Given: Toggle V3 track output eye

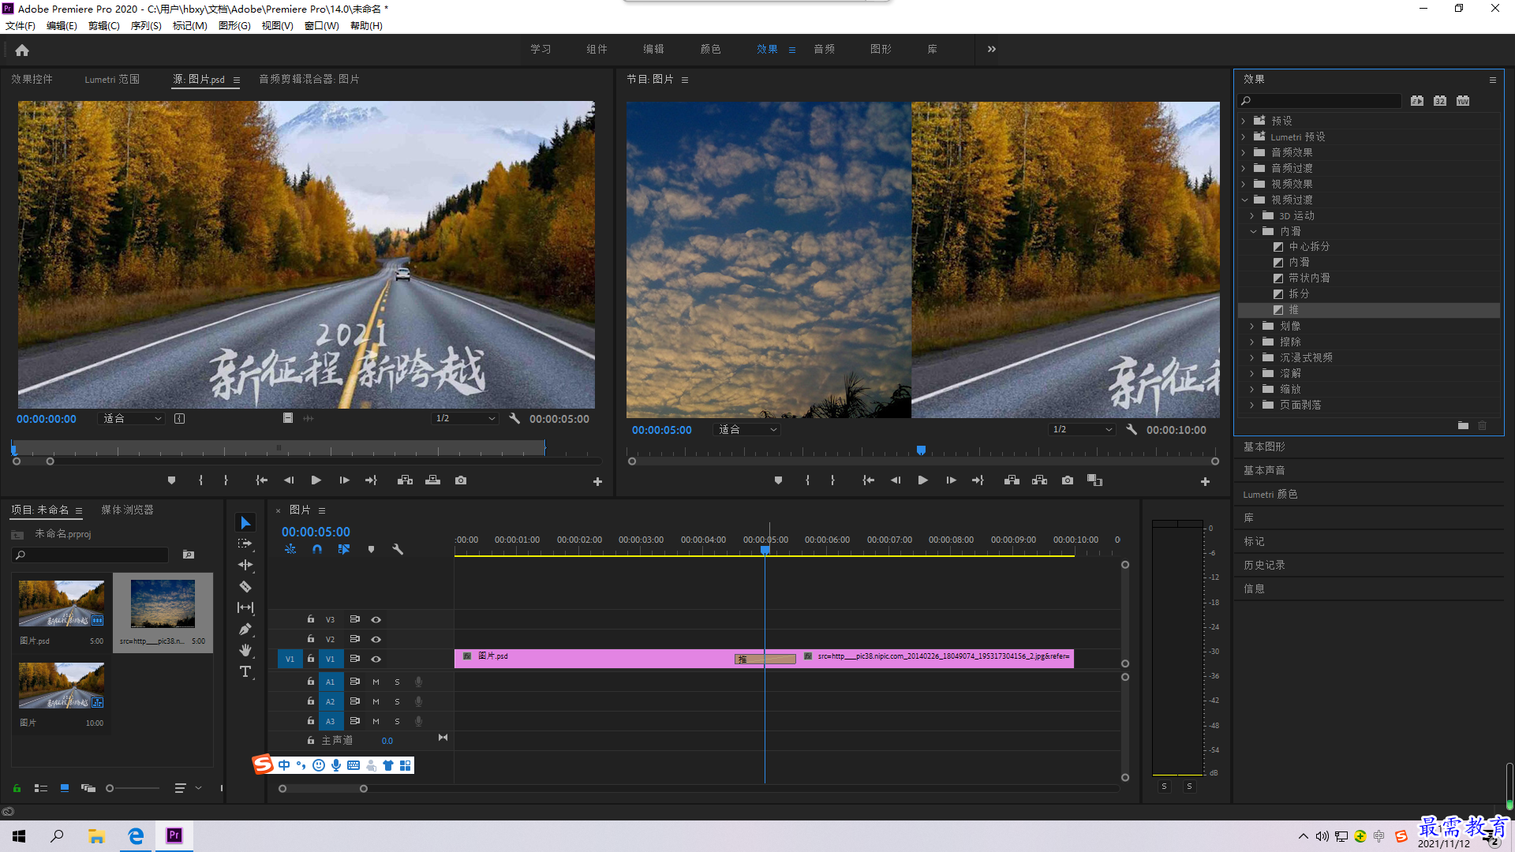Looking at the screenshot, I should [376, 620].
